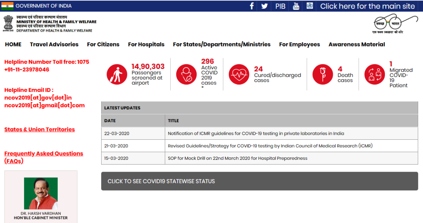The image size is (423, 223).
Task: Open the YouTube icon link
Action: pyautogui.click(x=296, y=6)
